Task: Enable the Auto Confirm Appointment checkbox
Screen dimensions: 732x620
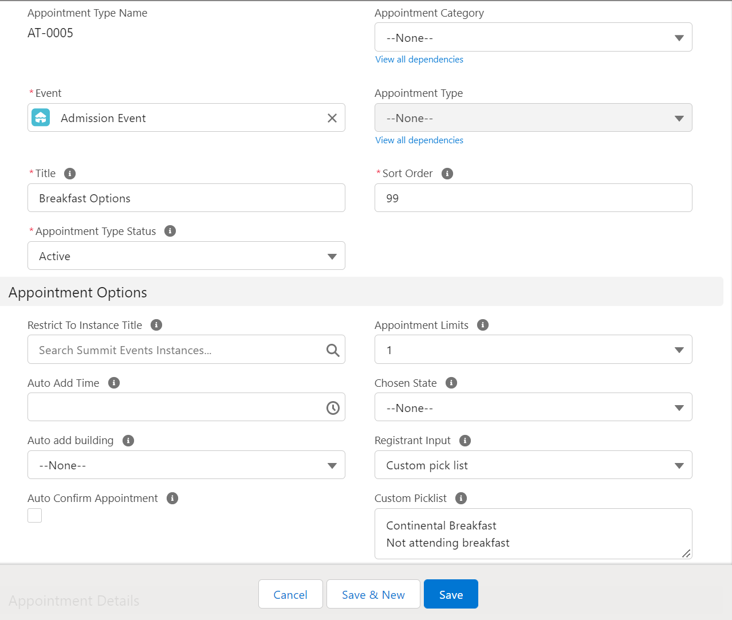Action: (x=34, y=515)
